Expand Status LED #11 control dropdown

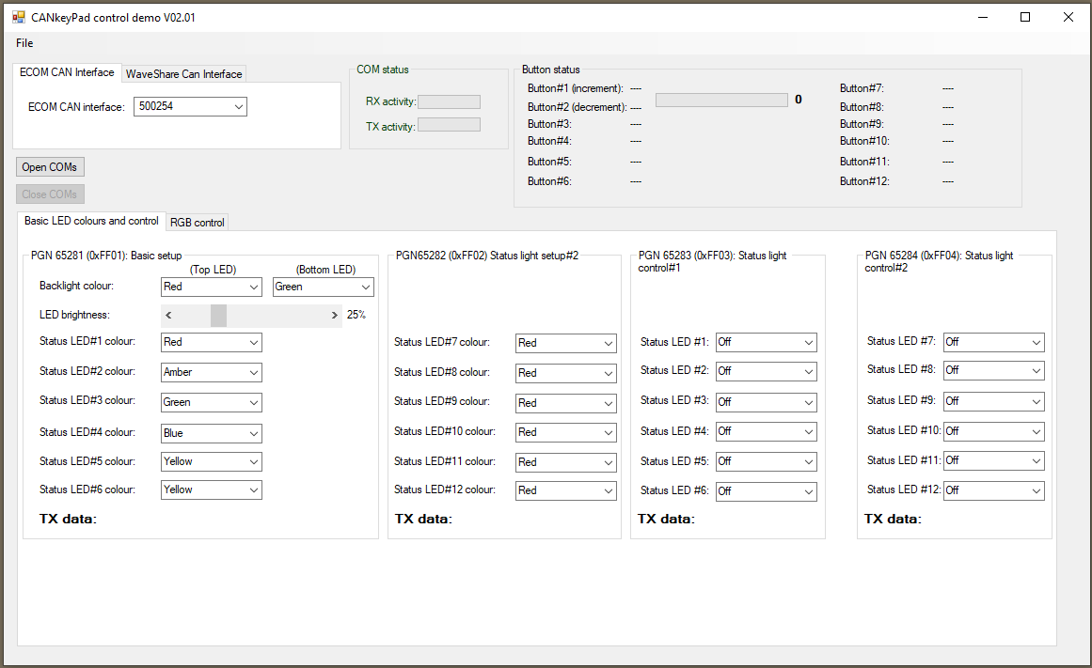pos(994,460)
